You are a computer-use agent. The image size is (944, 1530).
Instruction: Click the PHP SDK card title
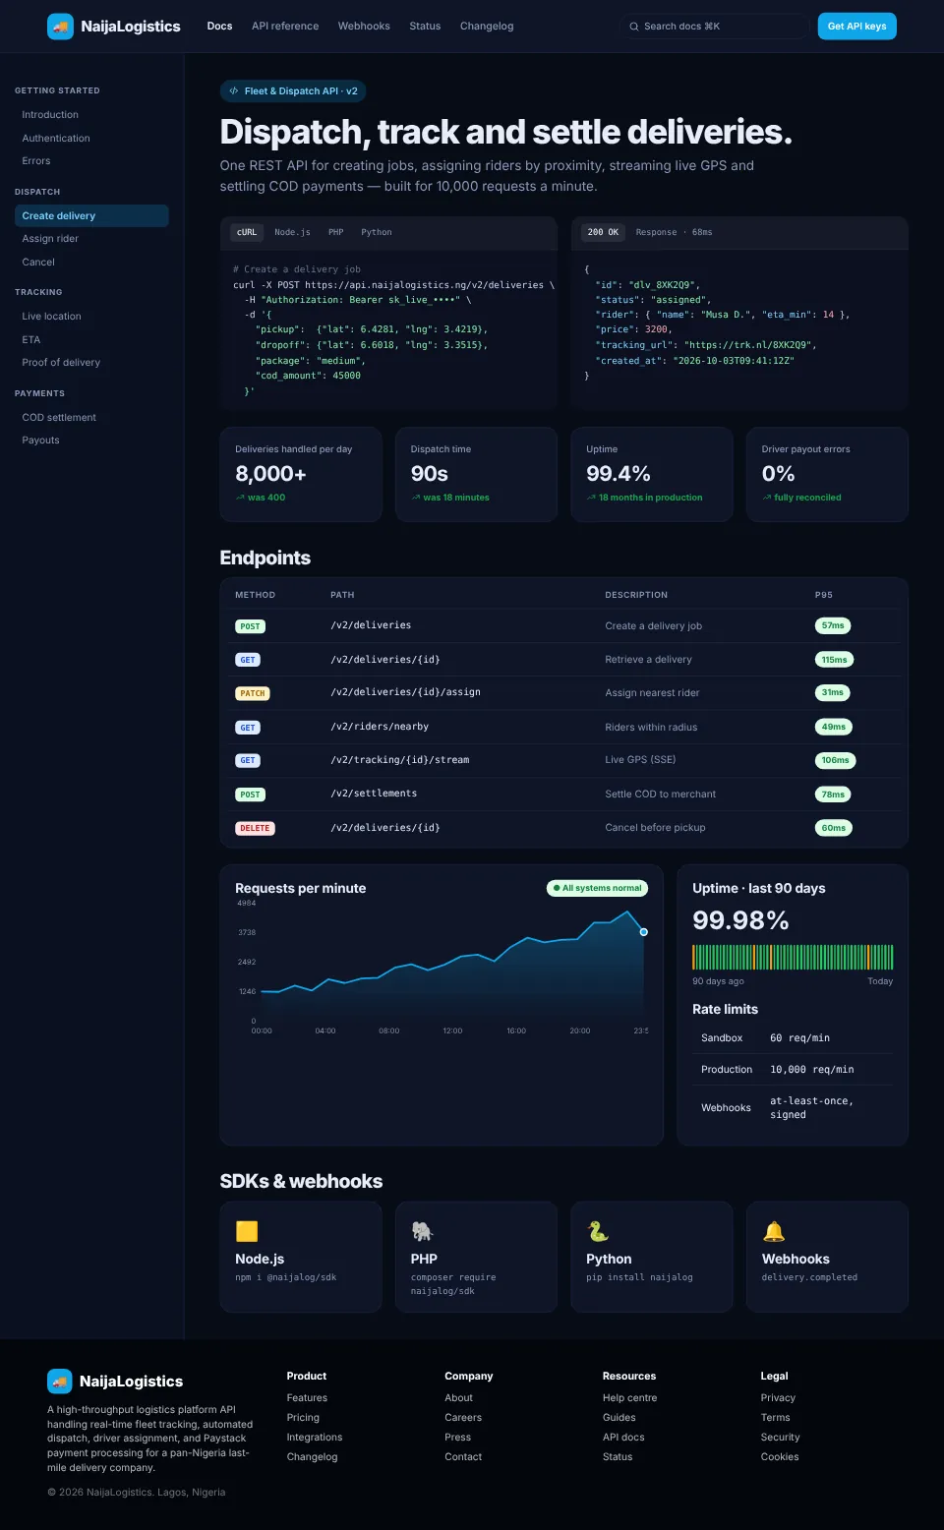pyautogui.click(x=424, y=1259)
